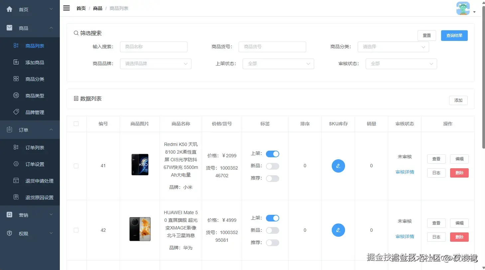Screen dimensions: 485x270
Task: Click the shield icon beside 权限
Action: point(10,233)
